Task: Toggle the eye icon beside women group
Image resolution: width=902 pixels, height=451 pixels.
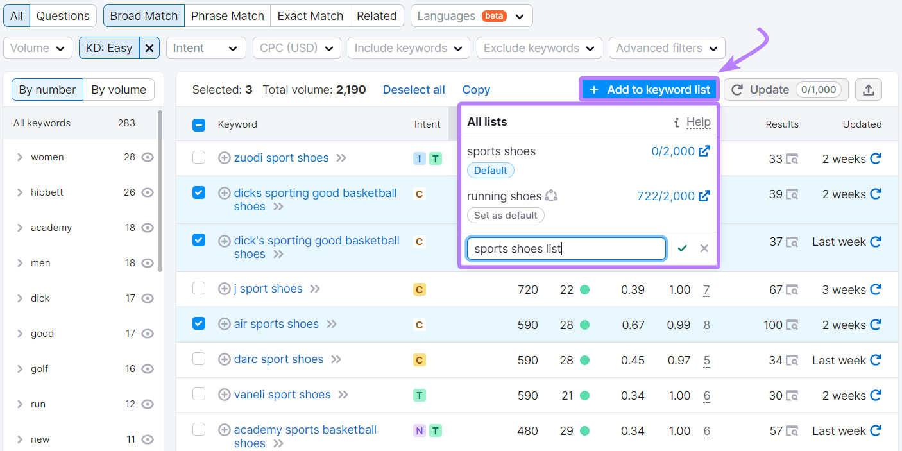Action: 148,157
